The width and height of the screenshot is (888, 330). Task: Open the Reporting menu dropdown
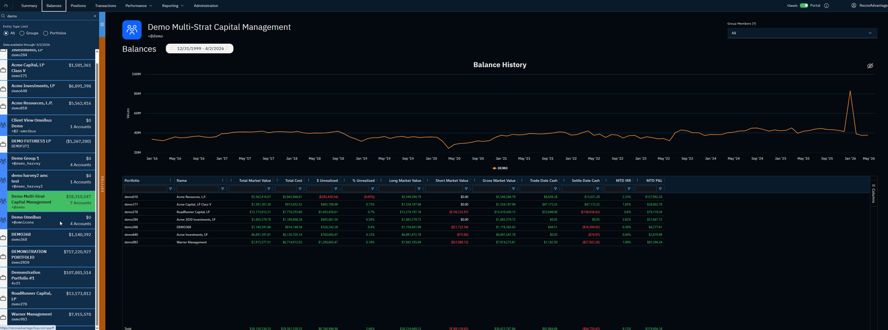[173, 6]
